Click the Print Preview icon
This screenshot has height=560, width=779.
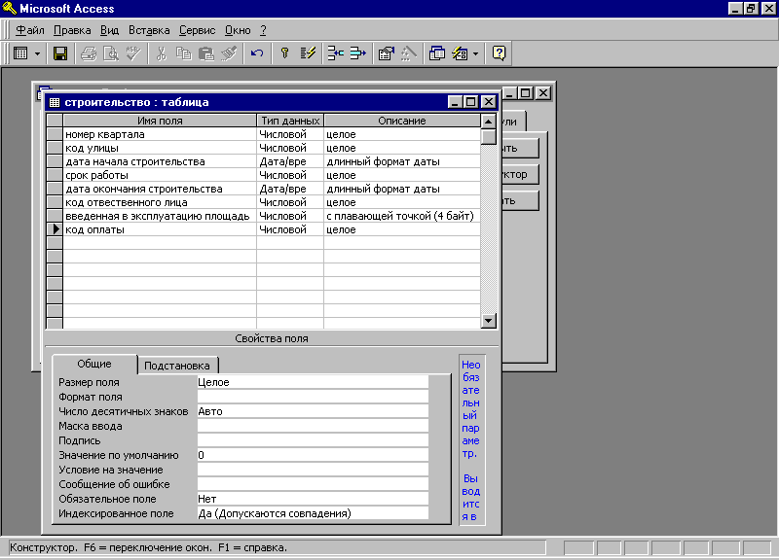click(x=111, y=53)
